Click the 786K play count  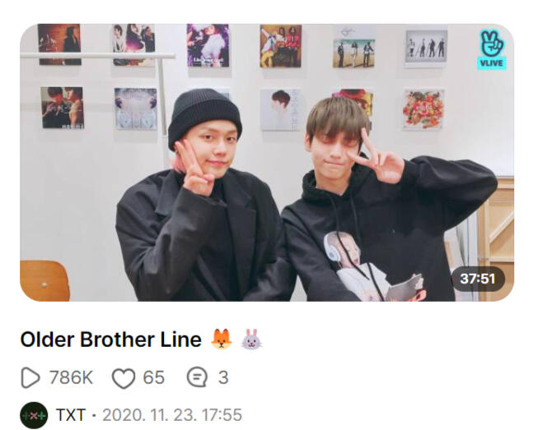click(71, 377)
